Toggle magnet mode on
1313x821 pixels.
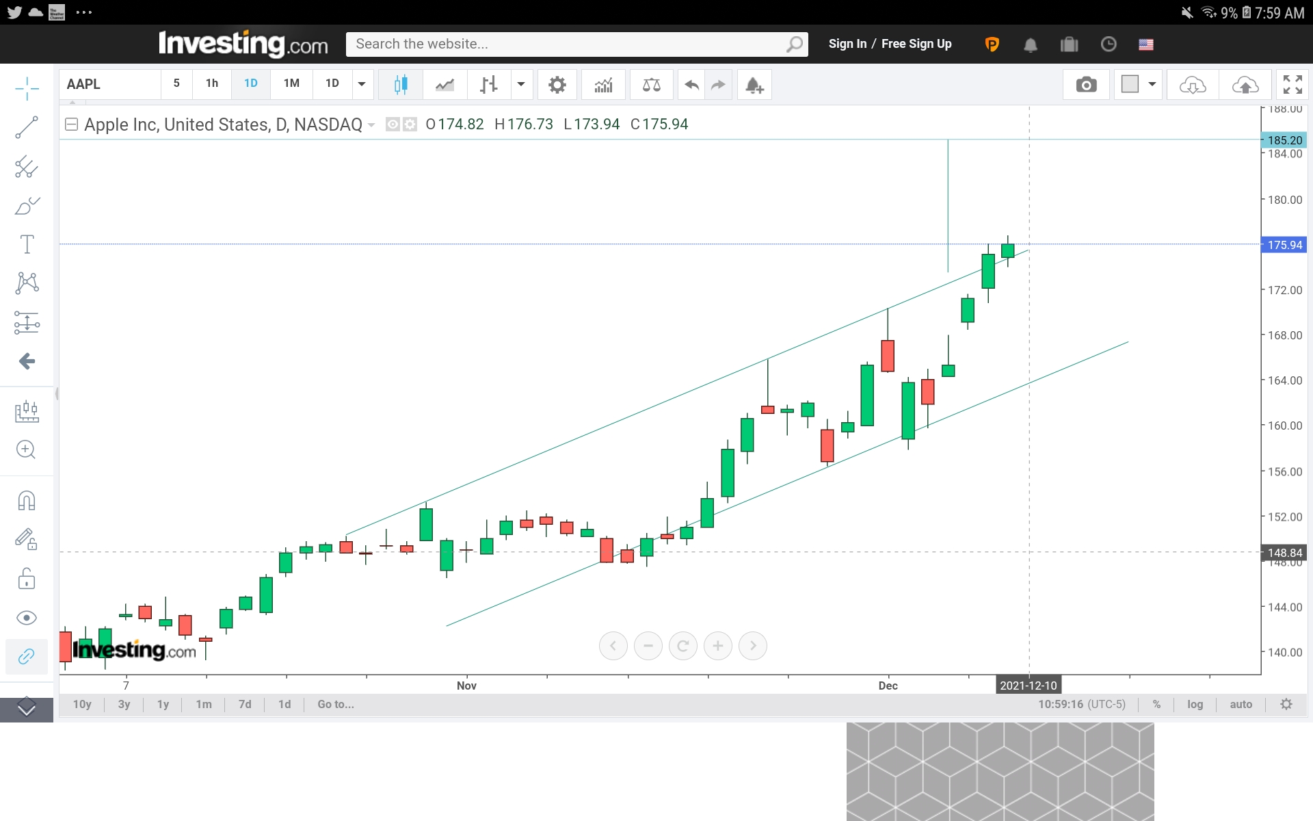(x=27, y=501)
